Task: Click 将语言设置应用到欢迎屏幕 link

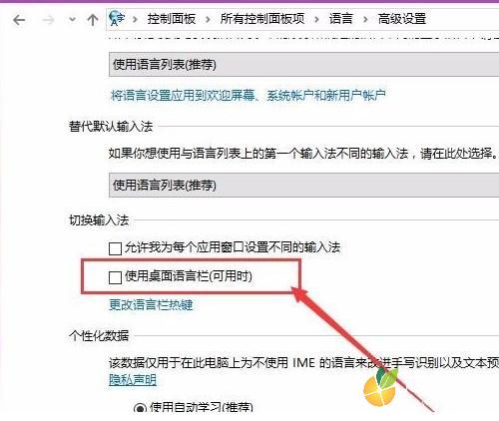Action: click(249, 96)
